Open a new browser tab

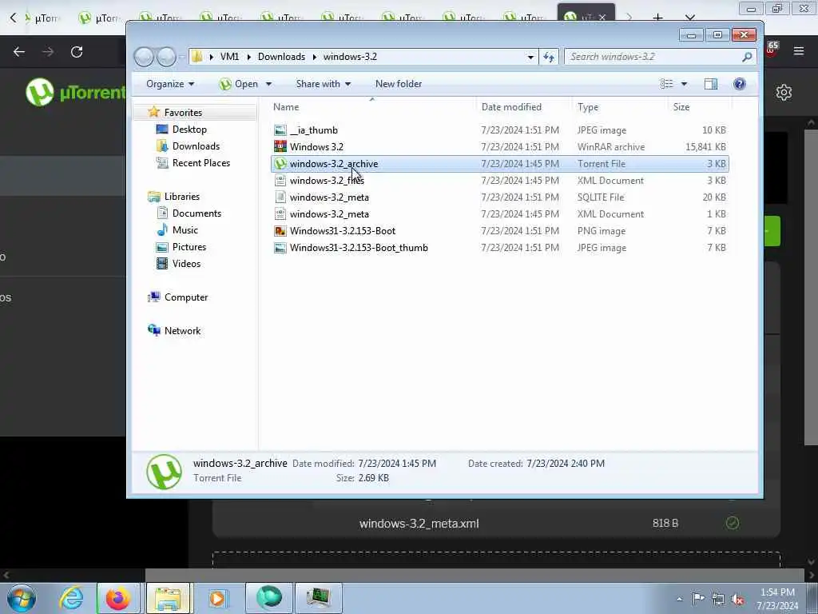pos(657,18)
